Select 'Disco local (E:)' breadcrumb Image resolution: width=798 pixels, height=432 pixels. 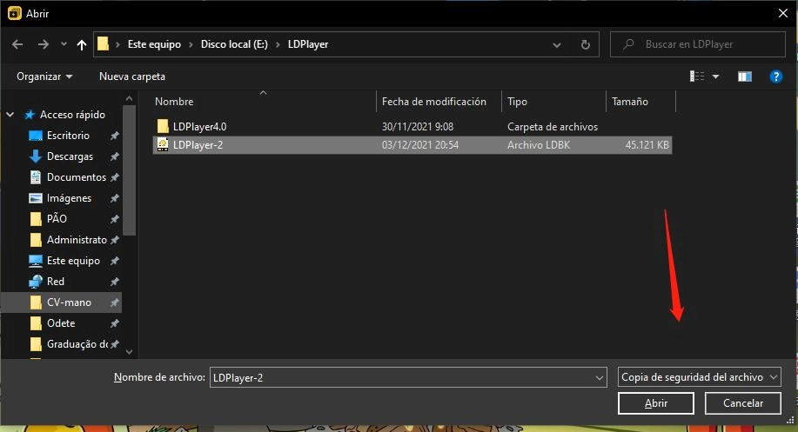tap(234, 44)
